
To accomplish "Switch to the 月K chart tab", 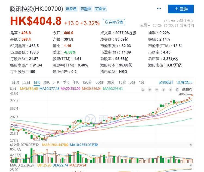I will tap(56, 82).
